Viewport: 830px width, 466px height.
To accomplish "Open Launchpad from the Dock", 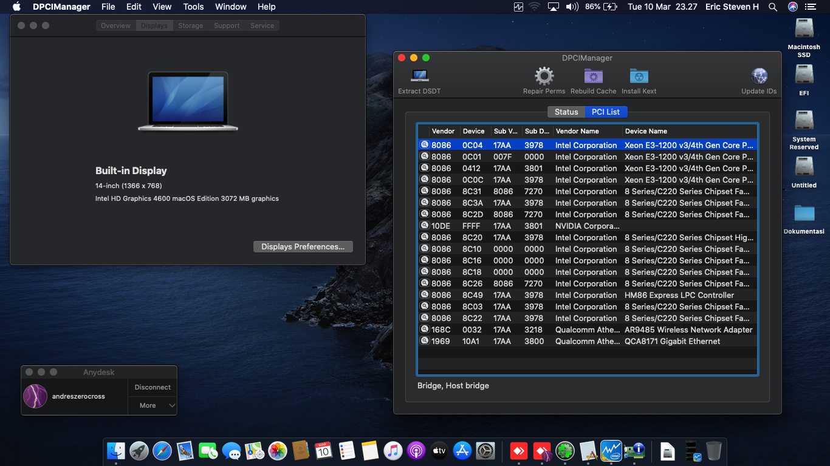I will 139,451.
